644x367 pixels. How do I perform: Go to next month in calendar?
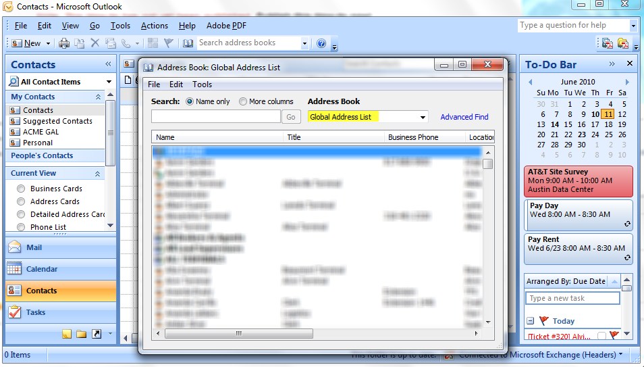[627, 82]
